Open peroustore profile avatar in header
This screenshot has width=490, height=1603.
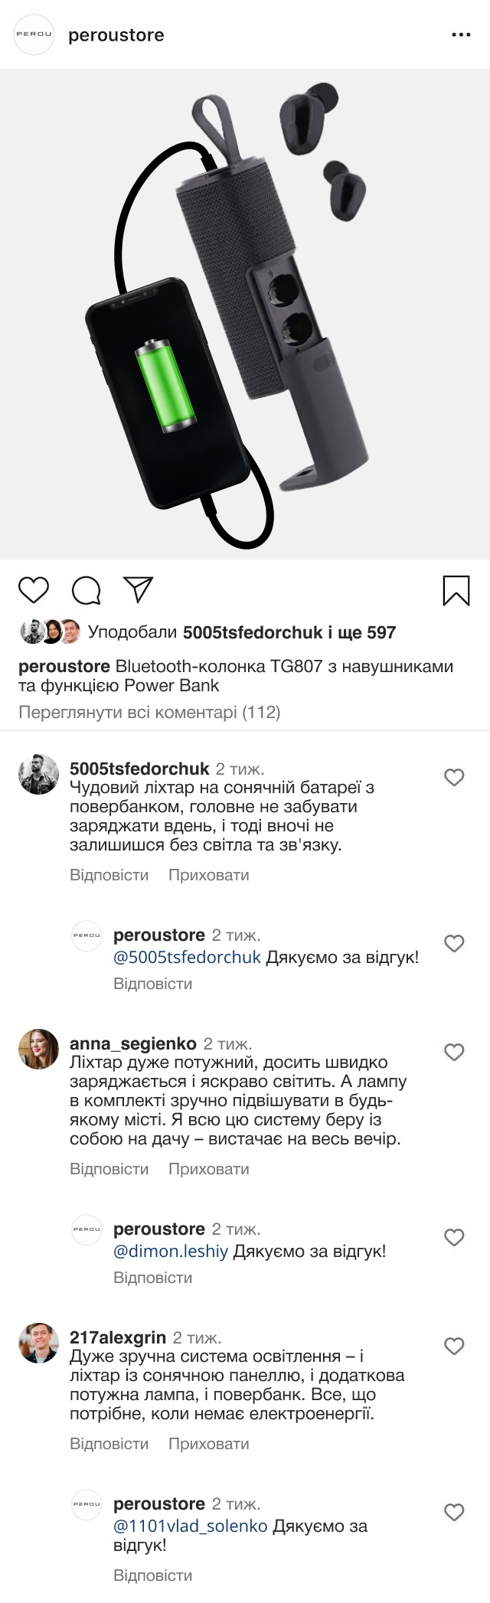tap(34, 35)
